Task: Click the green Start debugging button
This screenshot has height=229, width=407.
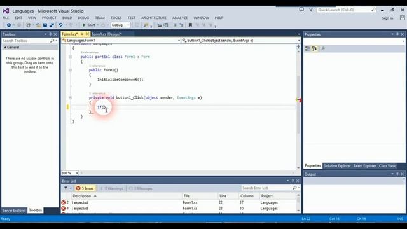Action: tap(89, 25)
